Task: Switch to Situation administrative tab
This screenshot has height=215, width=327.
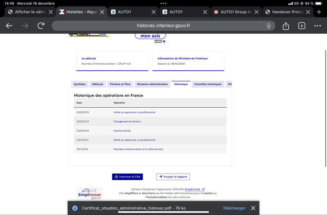Action: point(152,84)
